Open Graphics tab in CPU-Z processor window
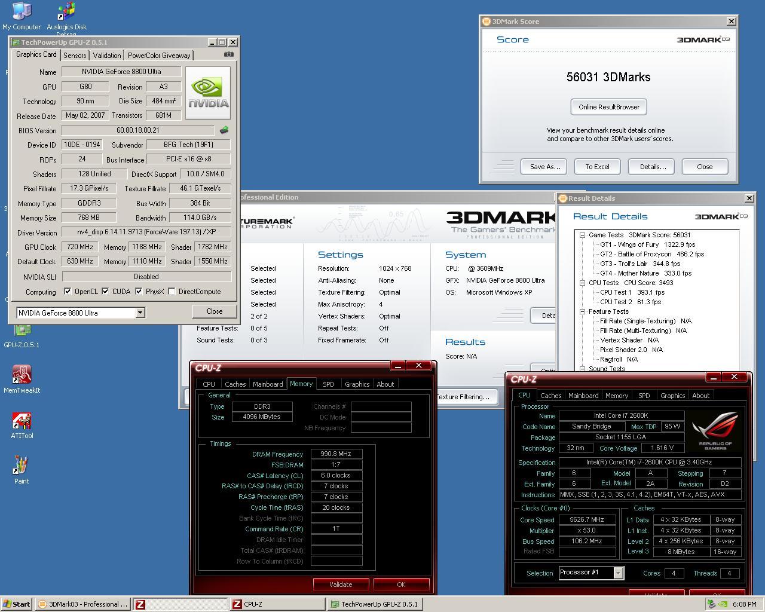The height and width of the screenshot is (612, 765). 672,396
